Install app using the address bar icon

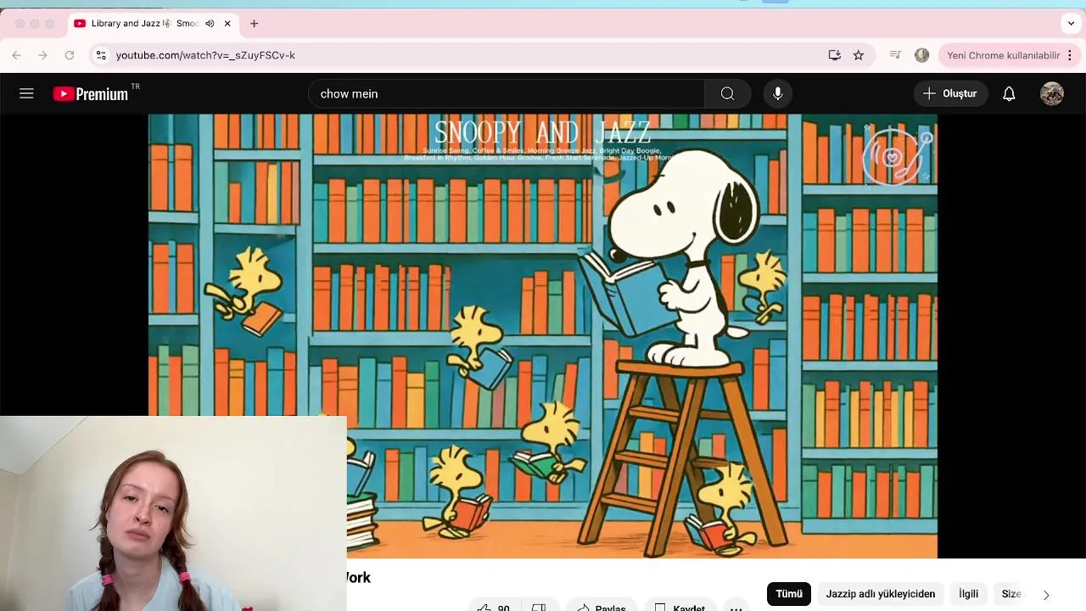click(835, 55)
